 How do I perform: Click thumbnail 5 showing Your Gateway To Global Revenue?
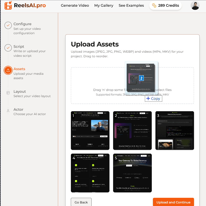pos(132,173)
